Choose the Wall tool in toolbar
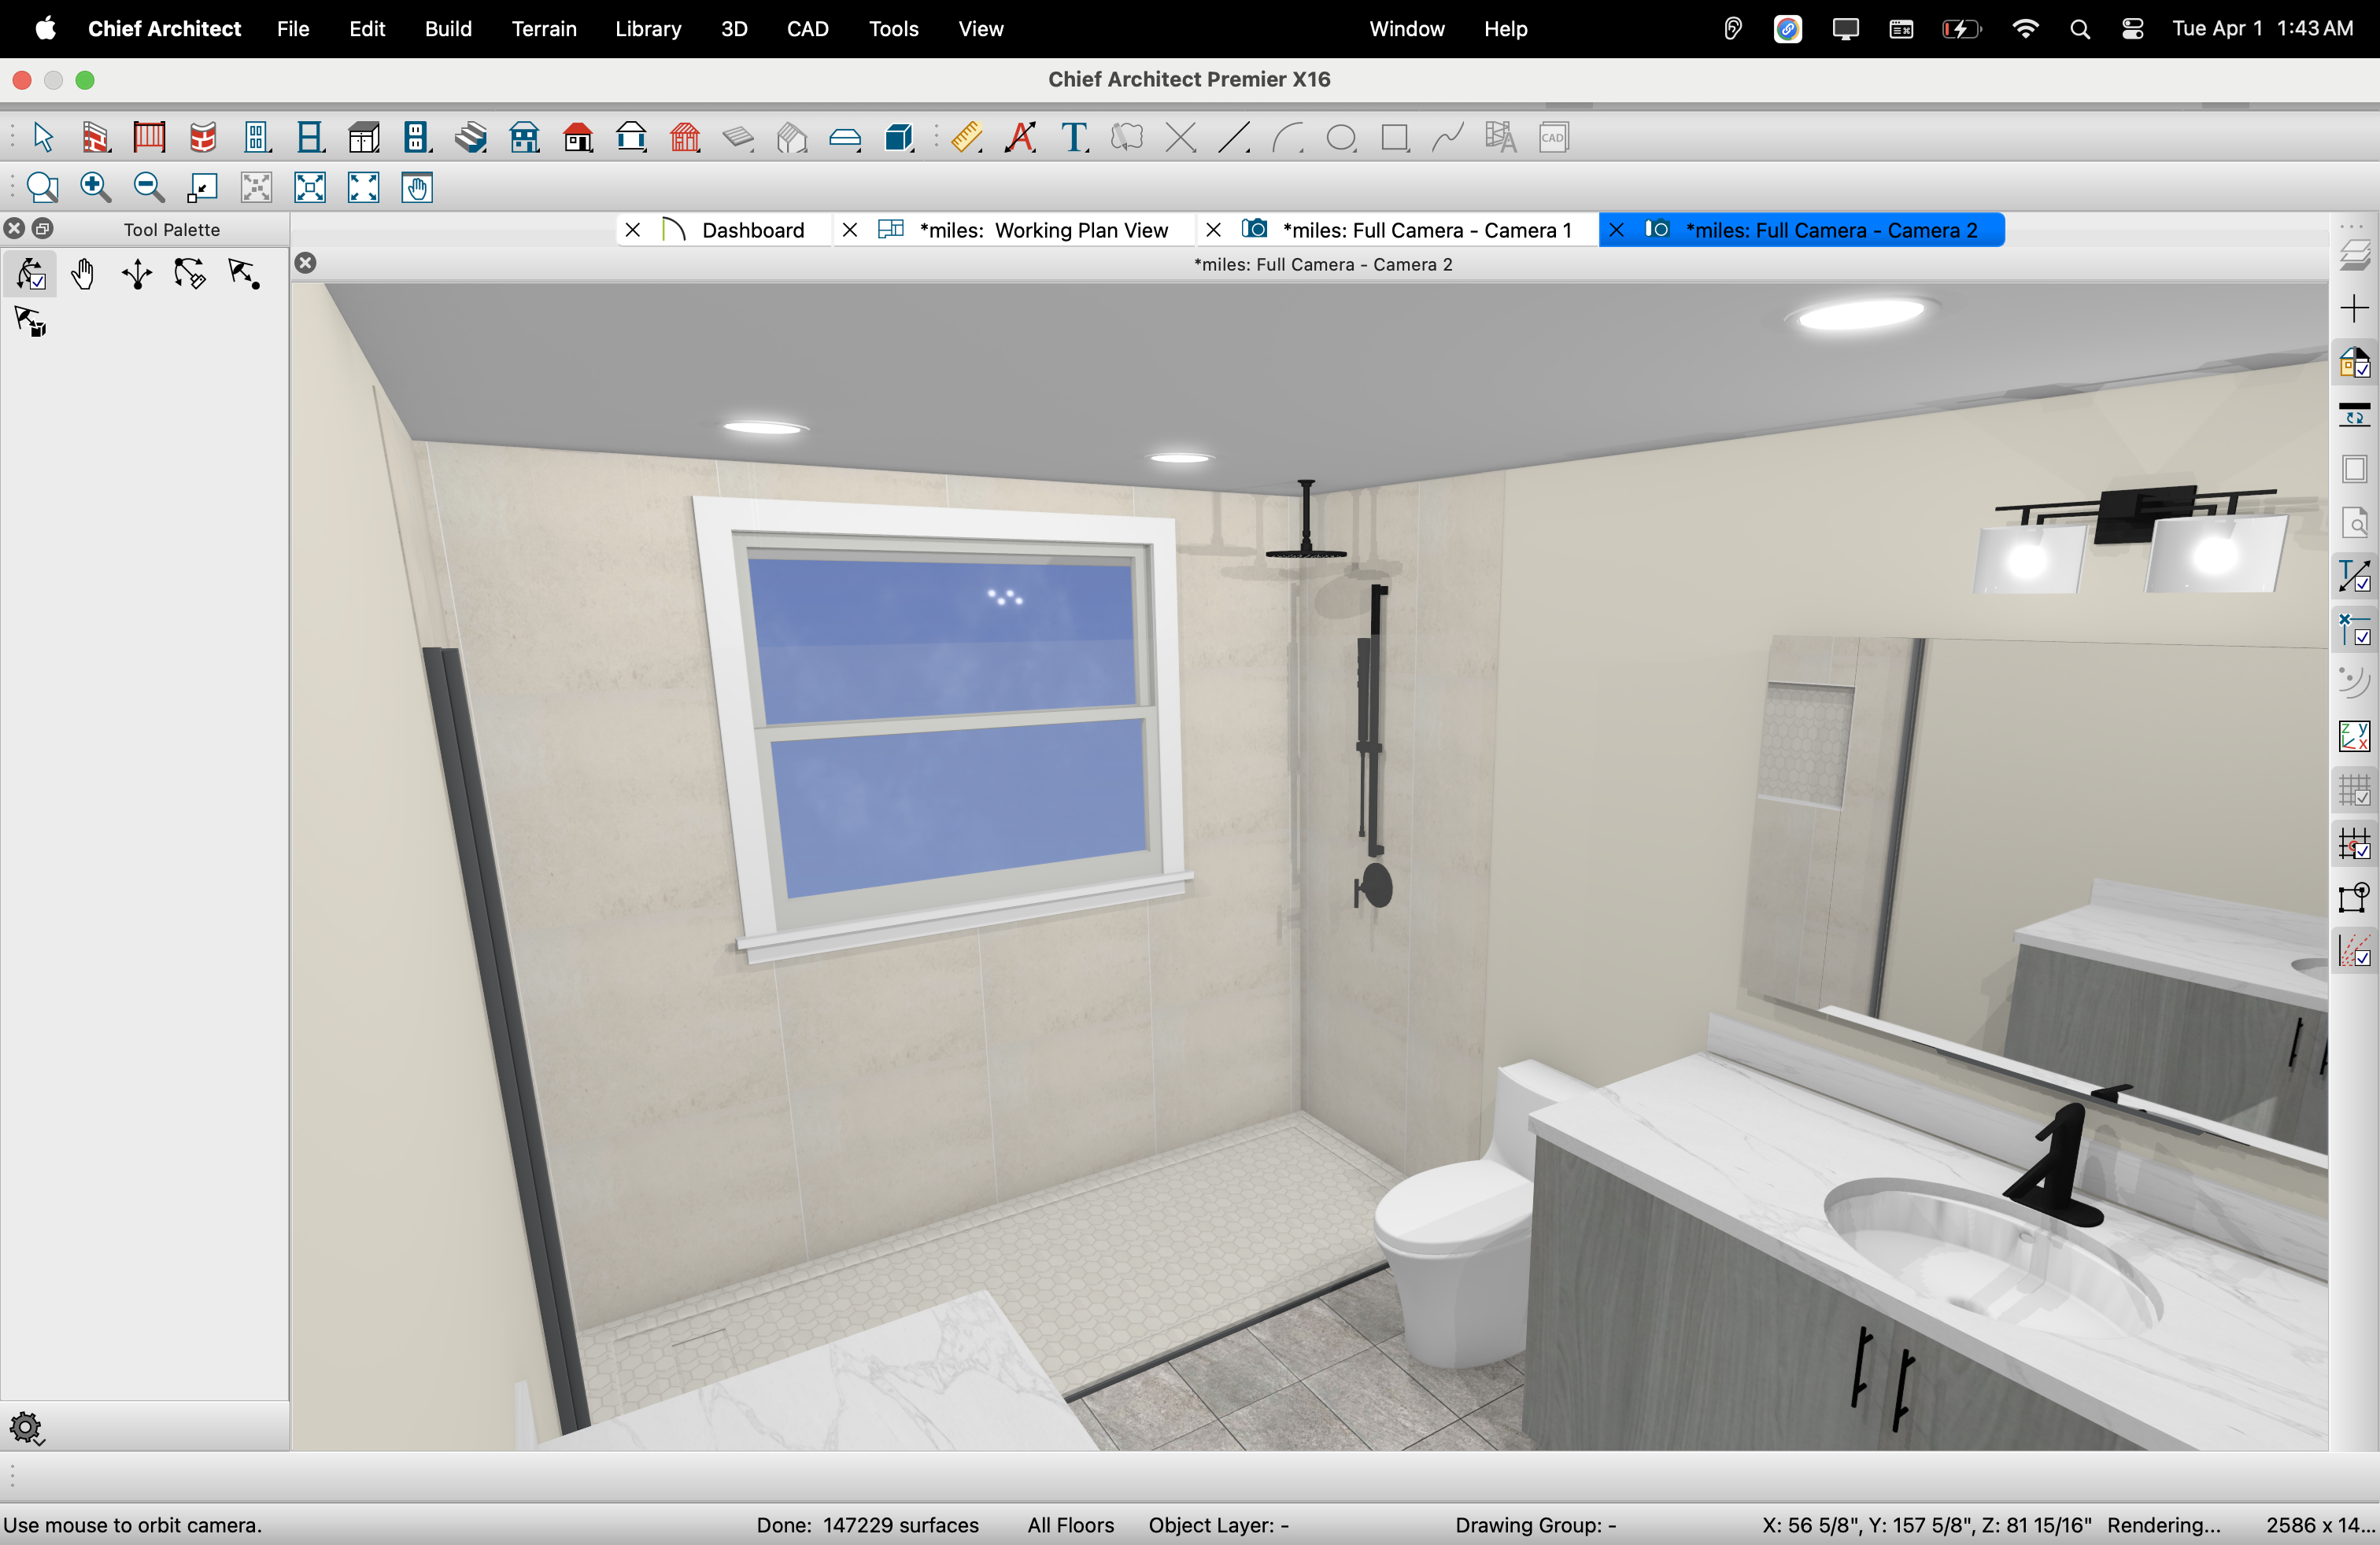 [x=96, y=137]
